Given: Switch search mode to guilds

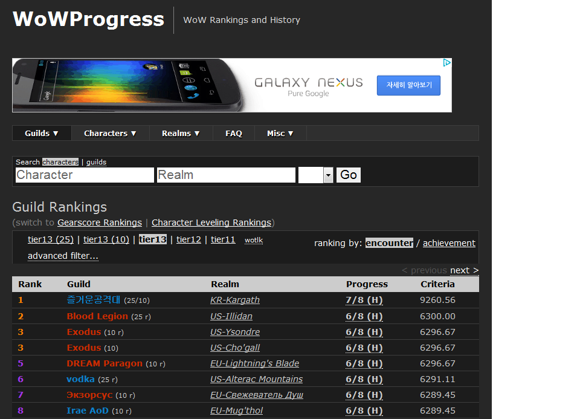Looking at the screenshot, I should pyautogui.click(x=96, y=162).
